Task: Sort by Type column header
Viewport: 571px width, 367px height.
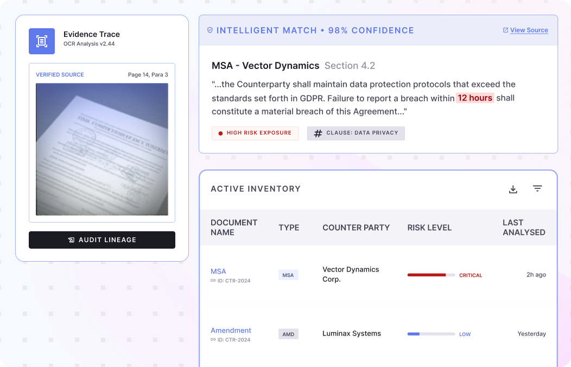Action: 289,227
